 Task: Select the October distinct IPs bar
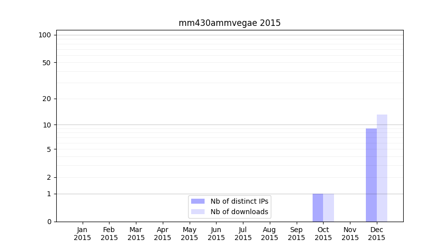(x=318, y=208)
